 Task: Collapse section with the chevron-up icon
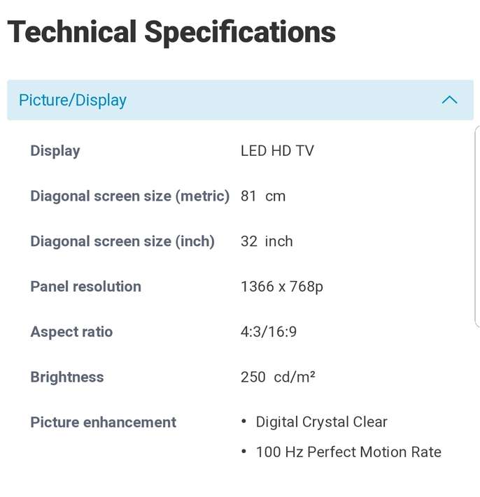[449, 100]
